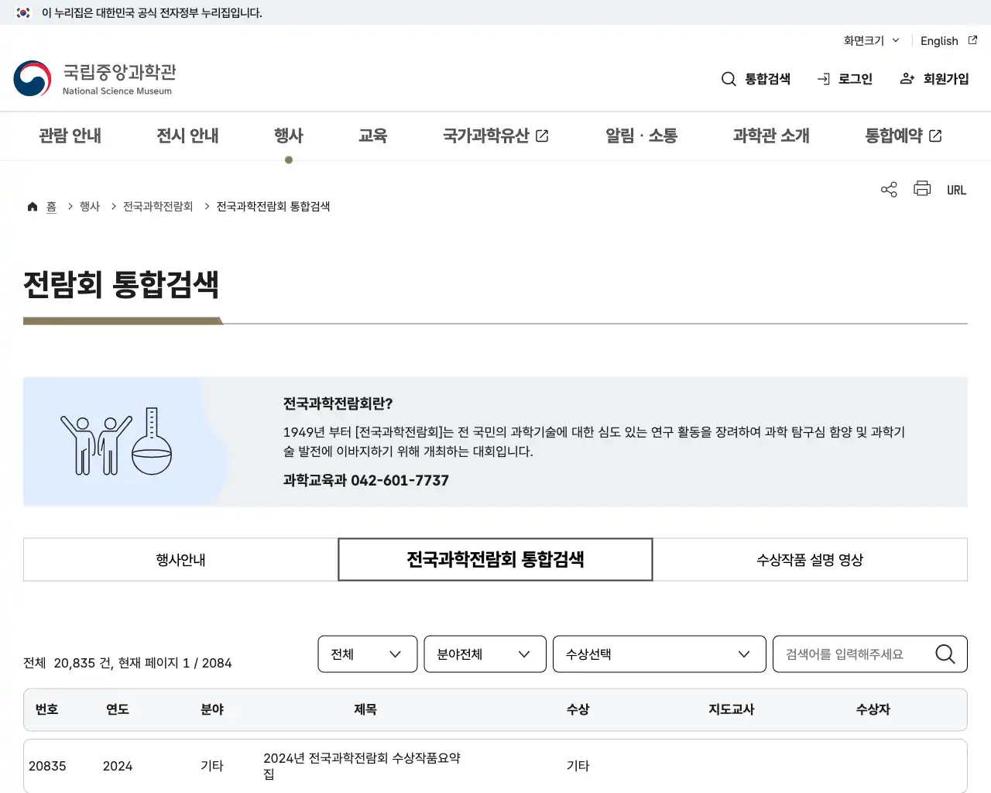Click the English language link
This screenshot has width=991, height=793.
tap(938, 40)
